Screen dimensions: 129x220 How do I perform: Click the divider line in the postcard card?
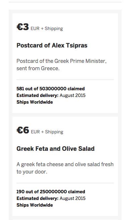pyautogui.click(x=65, y=80)
